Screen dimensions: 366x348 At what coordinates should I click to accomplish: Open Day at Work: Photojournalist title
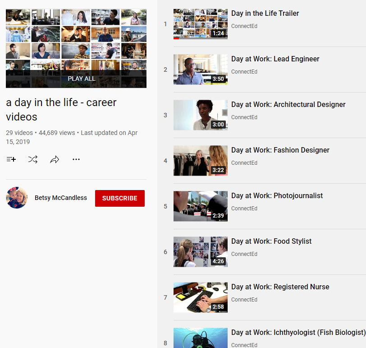pos(277,195)
